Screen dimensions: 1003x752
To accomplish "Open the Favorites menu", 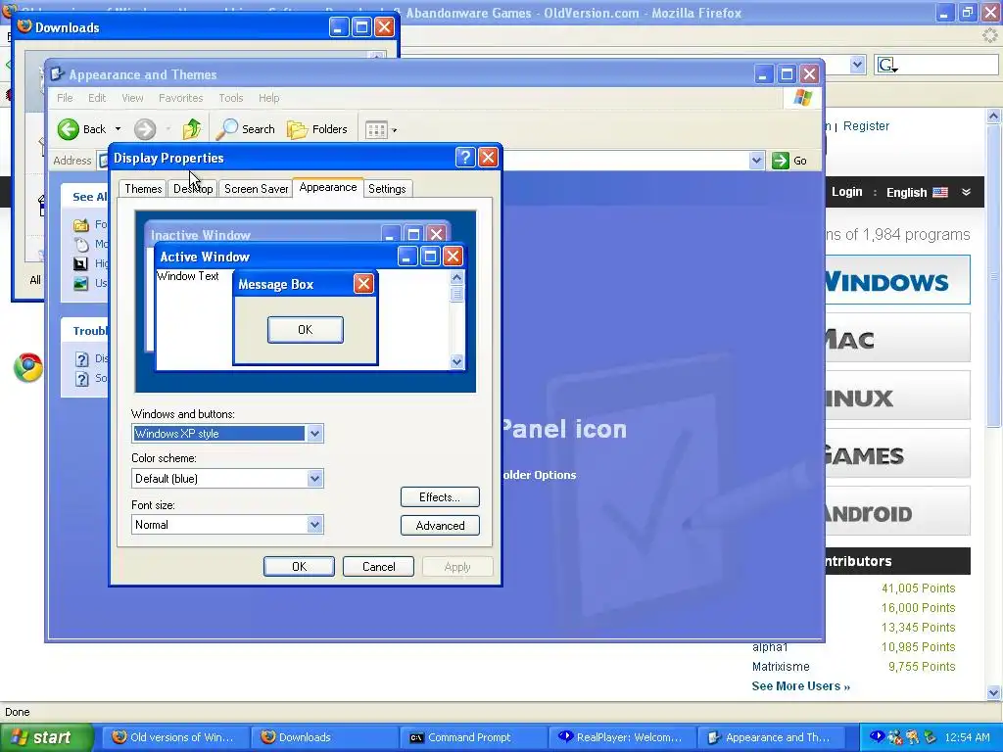I will point(180,98).
